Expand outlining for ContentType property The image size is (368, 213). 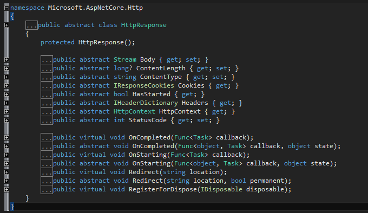pos(7,77)
